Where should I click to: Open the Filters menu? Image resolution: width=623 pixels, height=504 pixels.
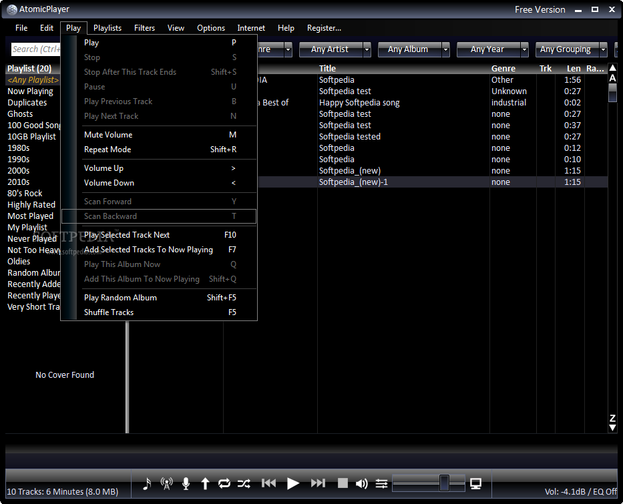click(x=144, y=28)
